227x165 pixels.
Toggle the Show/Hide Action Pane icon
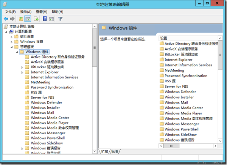coord(51,19)
